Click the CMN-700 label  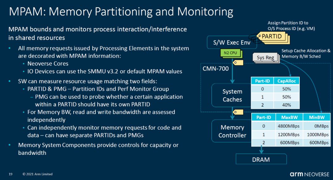click(216, 68)
